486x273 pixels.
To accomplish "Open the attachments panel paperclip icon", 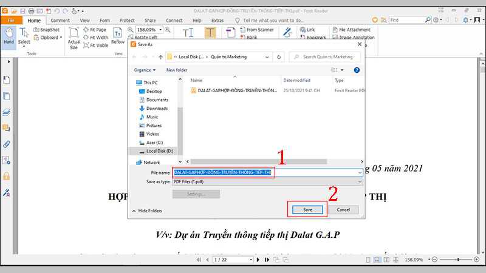I will 7,144.
